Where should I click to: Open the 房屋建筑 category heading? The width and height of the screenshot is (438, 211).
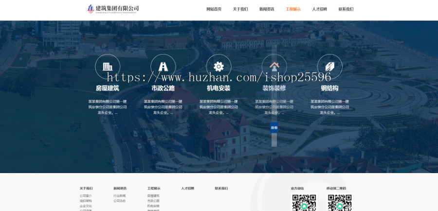pyautogui.click(x=108, y=88)
